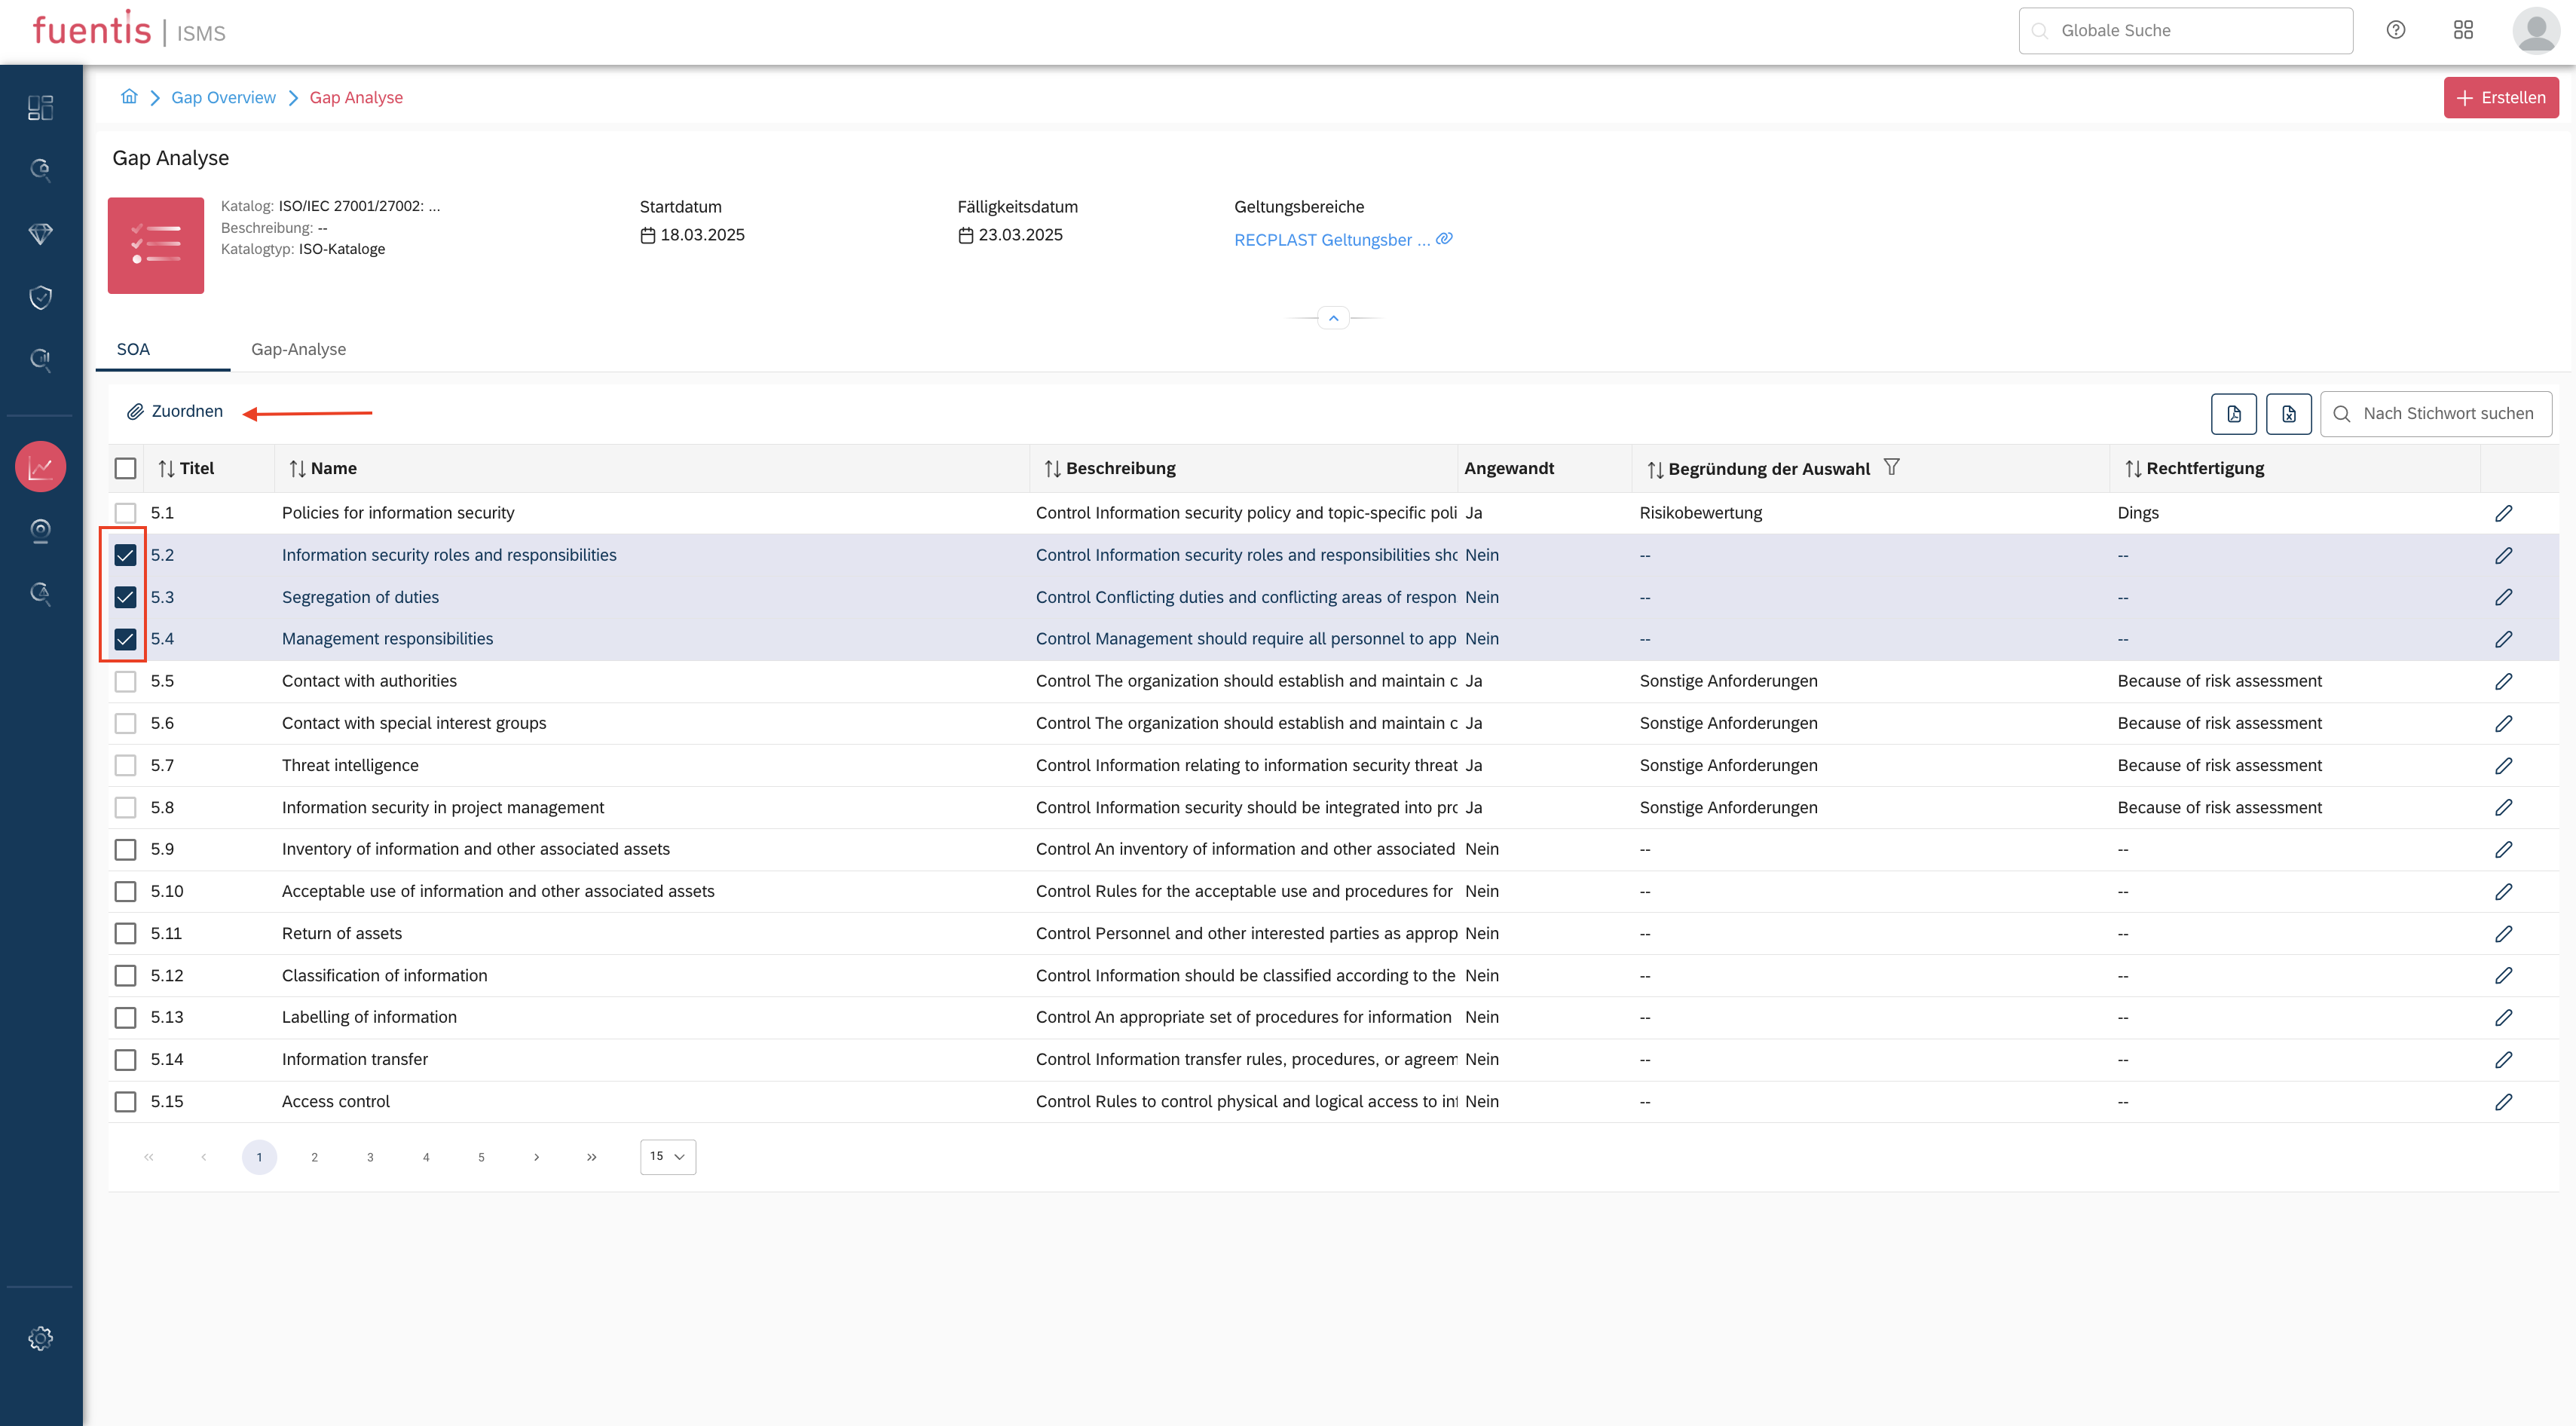This screenshot has width=2576, height=1426.
Task: Click the edit pencil for row 5.1
Action: [2503, 513]
